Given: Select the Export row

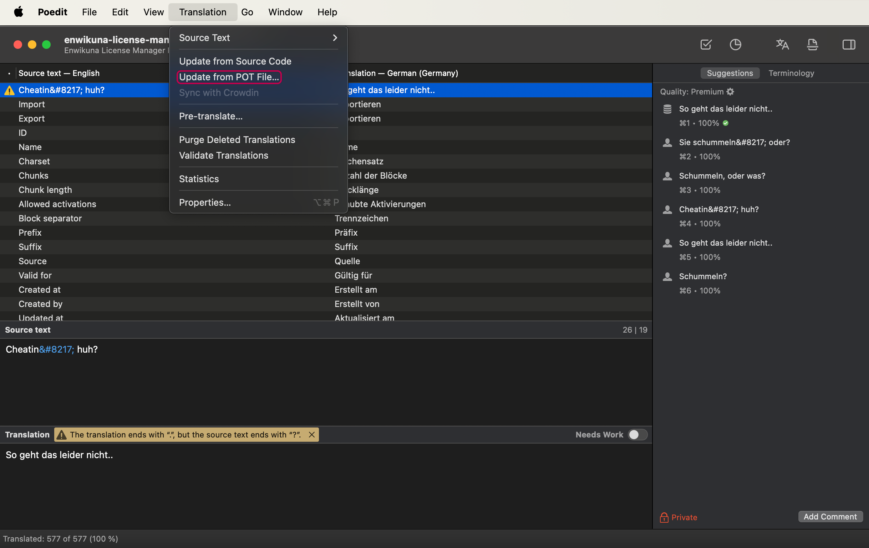Looking at the screenshot, I should point(325,119).
